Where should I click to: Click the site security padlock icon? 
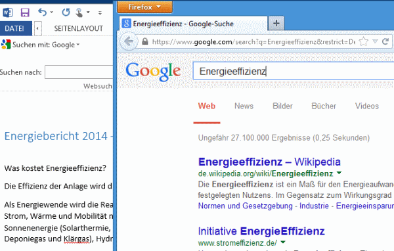pos(145,41)
